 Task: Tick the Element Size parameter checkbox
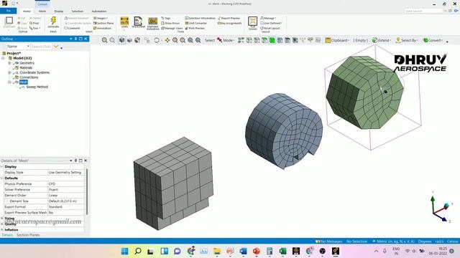[6, 201]
